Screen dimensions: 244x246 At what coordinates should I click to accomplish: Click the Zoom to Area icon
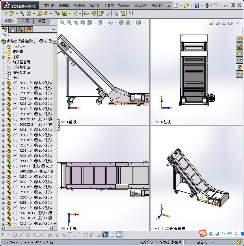pyautogui.click(x=69, y=23)
